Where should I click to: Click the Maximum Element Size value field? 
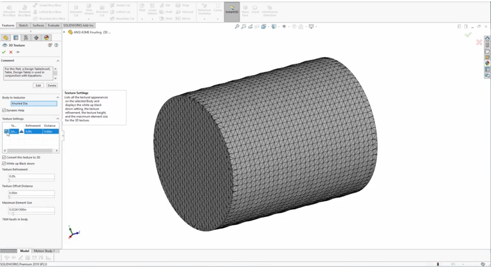(31, 210)
